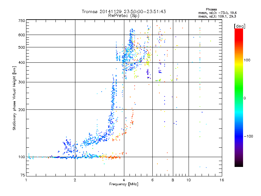The height and width of the screenshot is (196, 261).
Task: Click the '400' y-axis tick label
Action: click(x=22, y=63)
